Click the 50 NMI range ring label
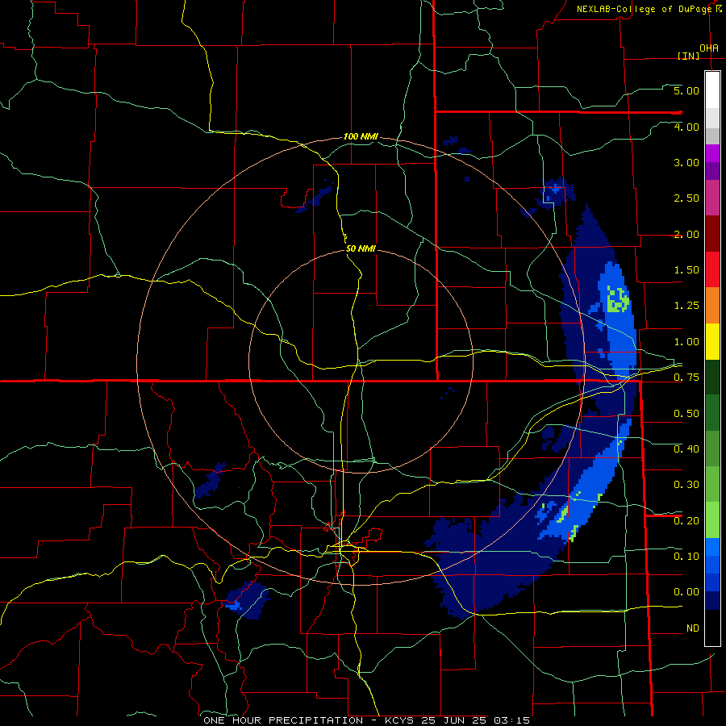 (361, 248)
